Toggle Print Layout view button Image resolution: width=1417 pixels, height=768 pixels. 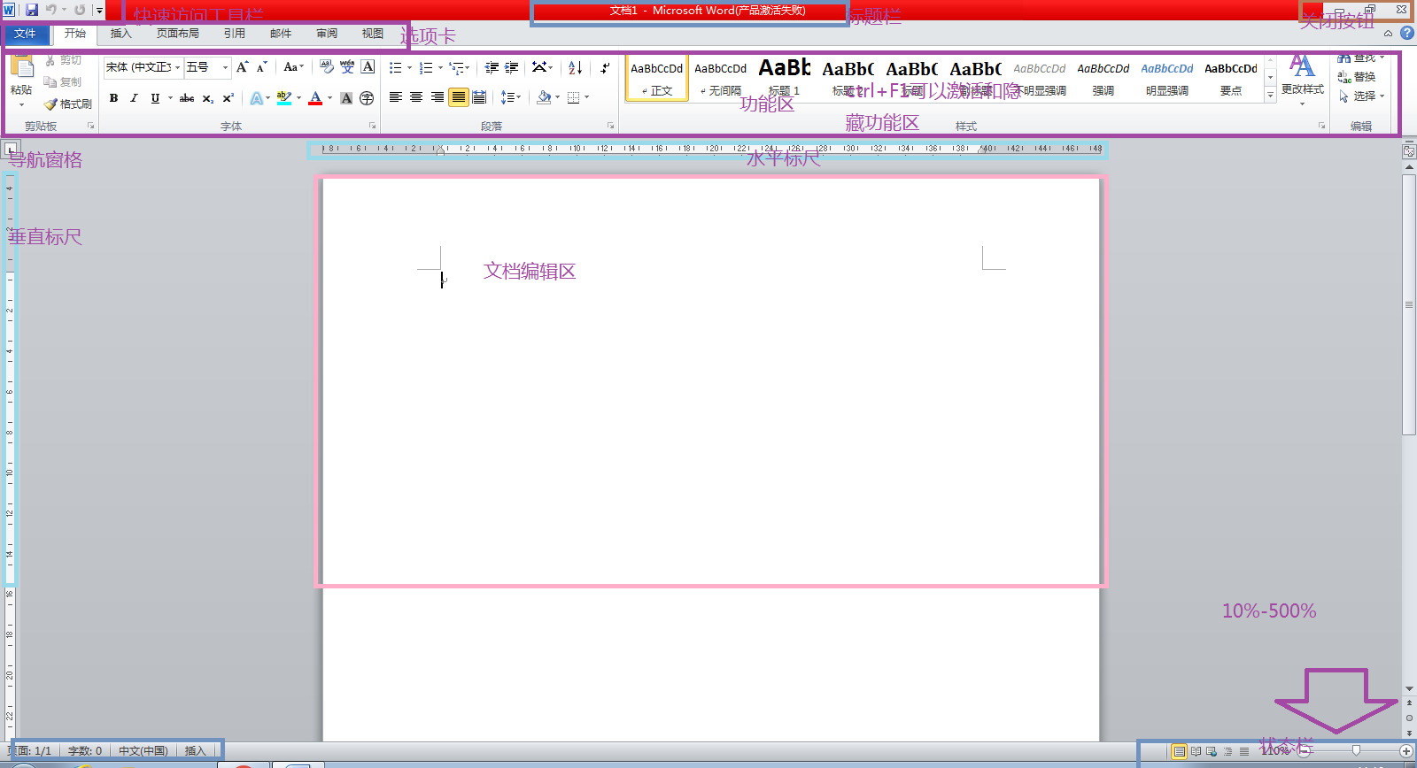pos(1179,751)
